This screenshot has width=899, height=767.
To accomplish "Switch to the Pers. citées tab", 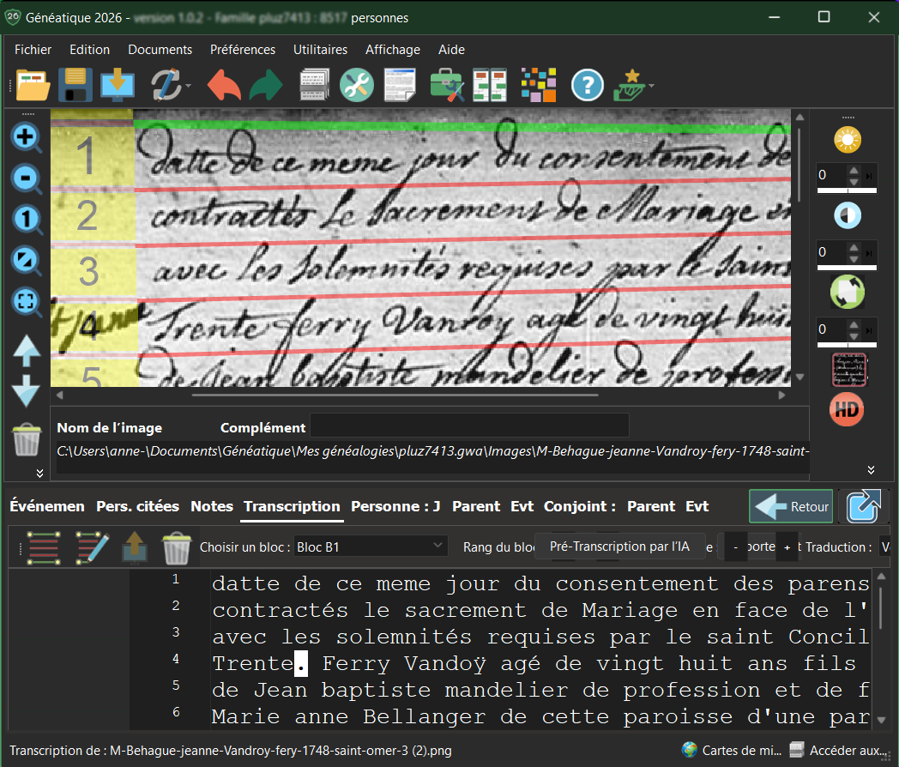I will click(x=137, y=506).
